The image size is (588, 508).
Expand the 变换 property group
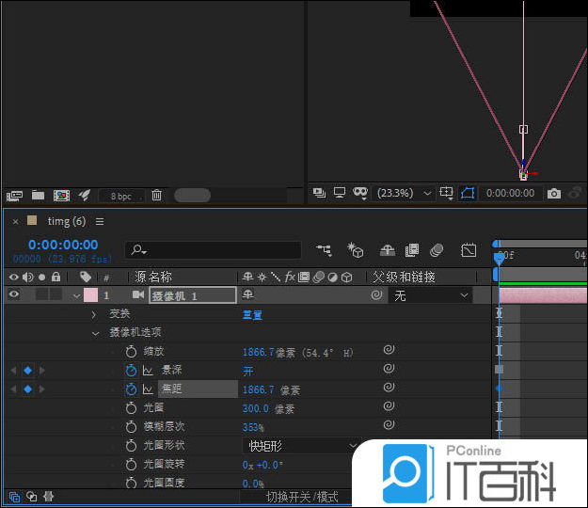click(95, 314)
